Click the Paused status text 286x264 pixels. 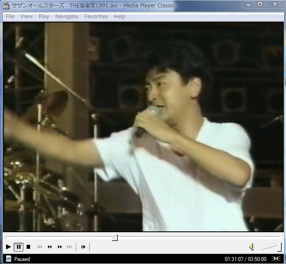click(x=22, y=259)
